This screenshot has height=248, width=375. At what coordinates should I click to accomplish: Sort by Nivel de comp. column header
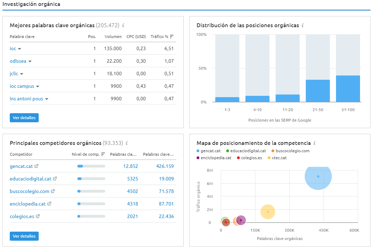click(x=88, y=154)
